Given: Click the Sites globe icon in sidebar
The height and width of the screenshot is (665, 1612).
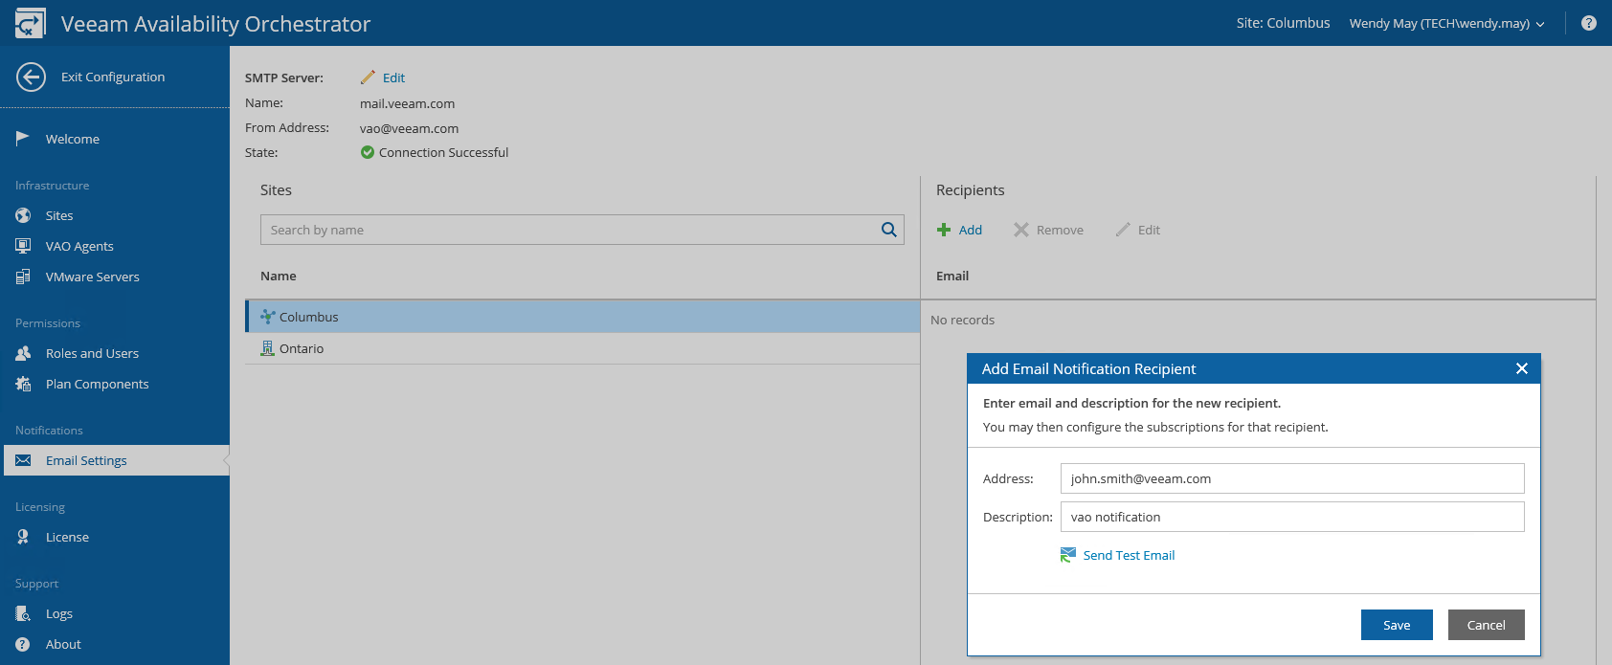Looking at the screenshot, I should click(x=23, y=215).
